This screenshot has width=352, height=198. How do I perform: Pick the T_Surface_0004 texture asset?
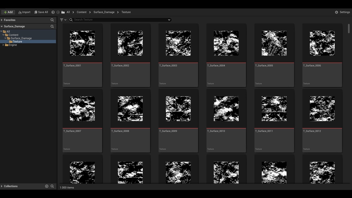point(226,55)
